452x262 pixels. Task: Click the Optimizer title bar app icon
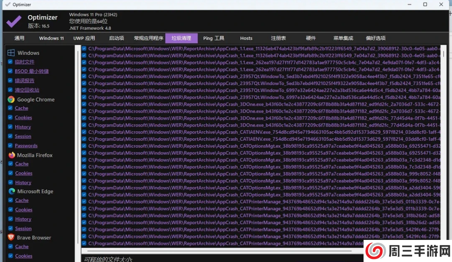(7, 4)
